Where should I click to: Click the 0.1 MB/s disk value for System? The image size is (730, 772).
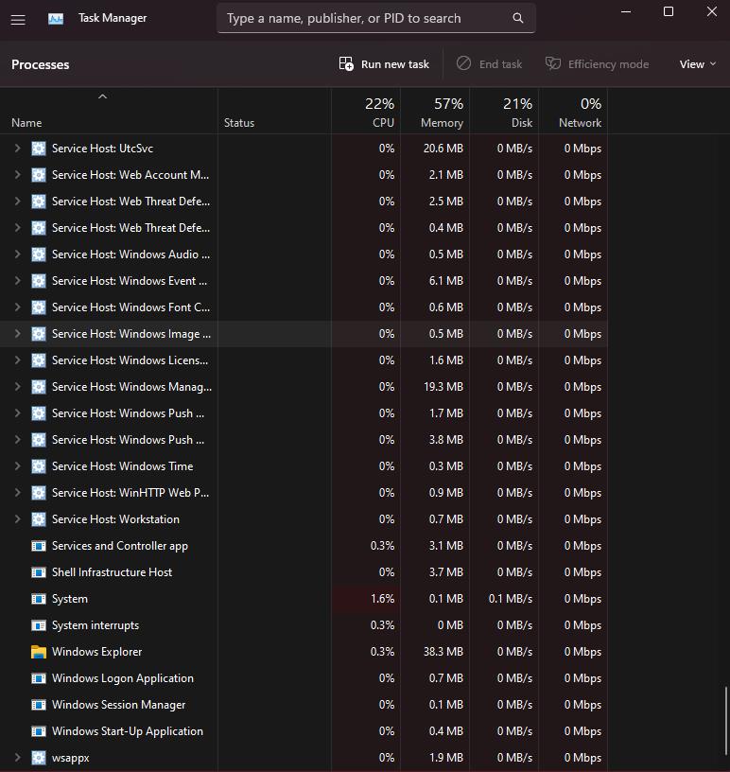point(511,599)
